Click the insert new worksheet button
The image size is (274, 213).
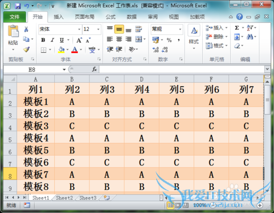coord(107,198)
